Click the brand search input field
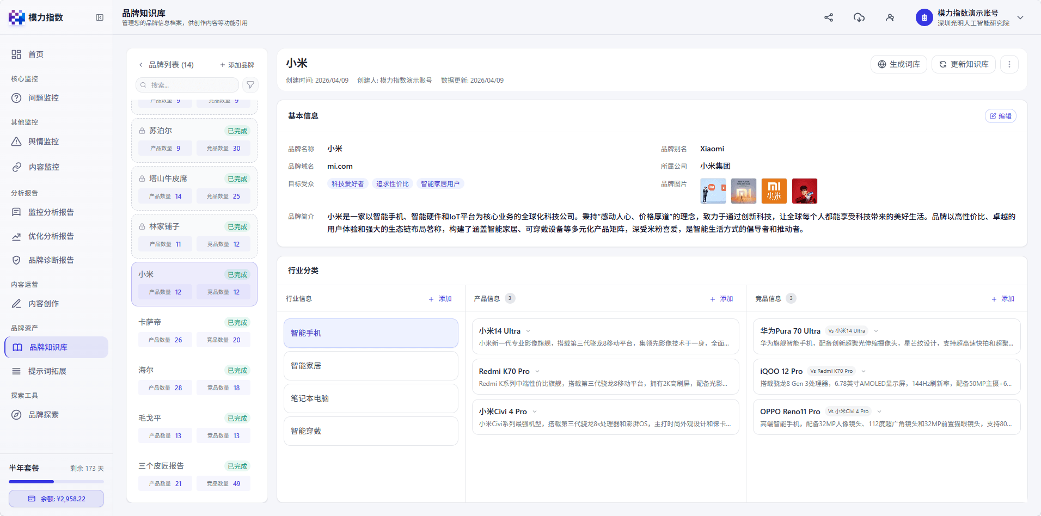Viewport: 1041px width, 516px height. (x=187, y=85)
